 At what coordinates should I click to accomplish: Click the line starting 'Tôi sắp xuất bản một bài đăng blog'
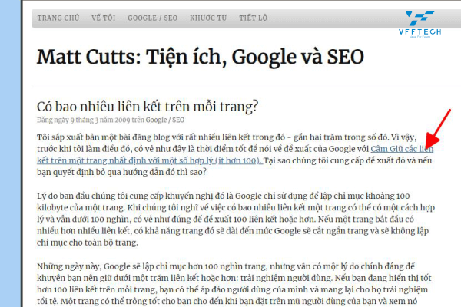[x=227, y=137]
